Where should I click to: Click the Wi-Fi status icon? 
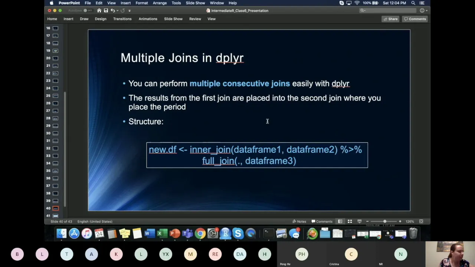(x=357, y=3)
